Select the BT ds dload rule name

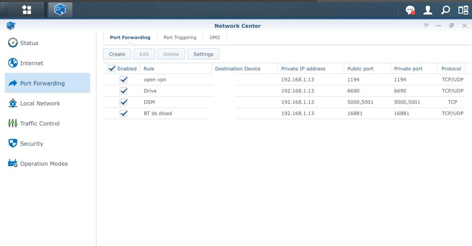(158, 114)
